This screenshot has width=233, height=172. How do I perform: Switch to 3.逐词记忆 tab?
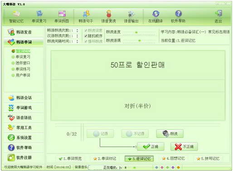(x=139, y=158)
